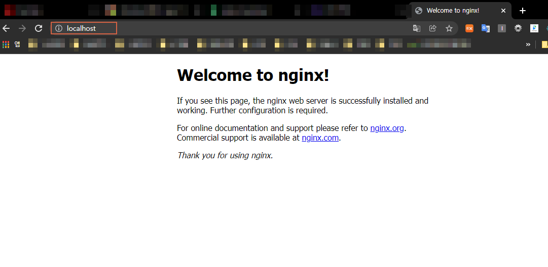Share this page via the share icon
Image resolution: width=548 pixels, height=267 pixels.
pyautogui.click(x=432, y=29)
